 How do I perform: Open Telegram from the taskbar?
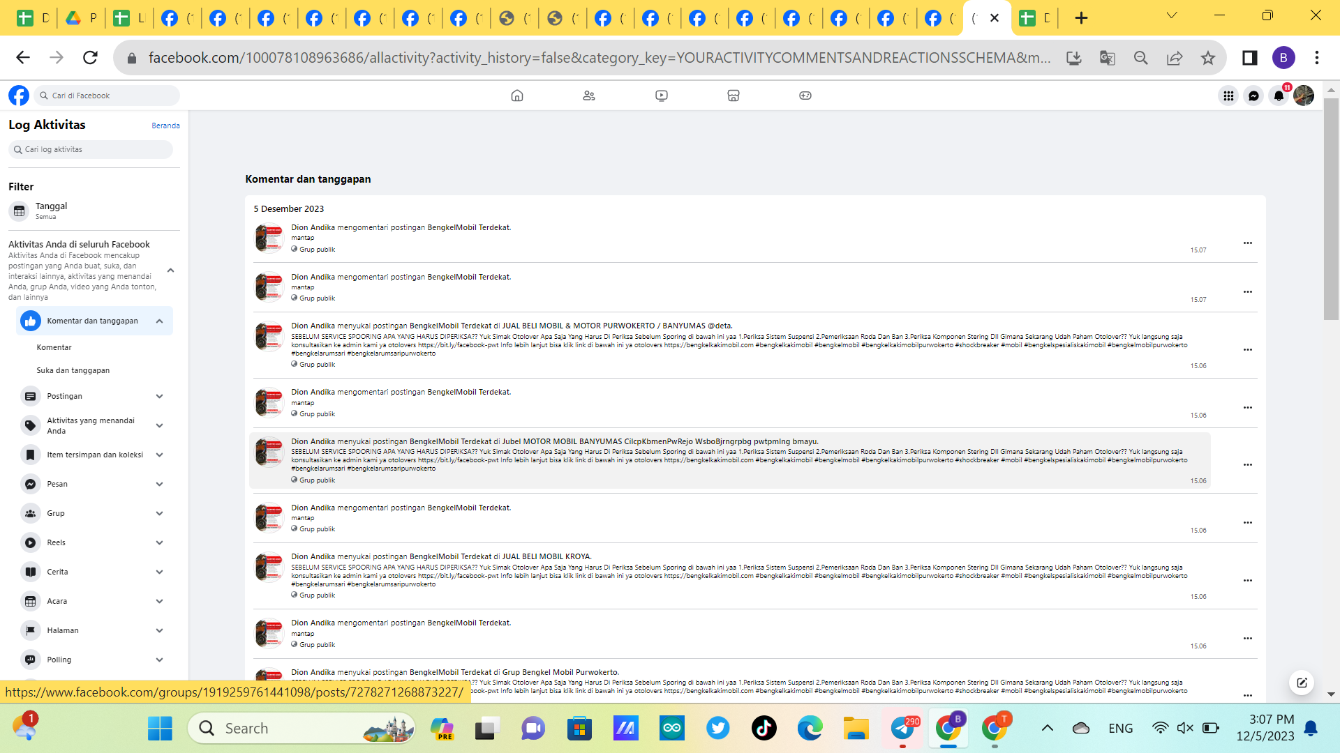tap(902, 729)
